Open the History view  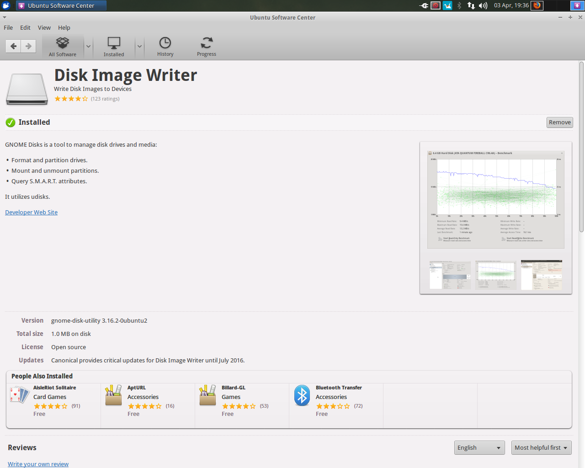(x=165, y=47)
